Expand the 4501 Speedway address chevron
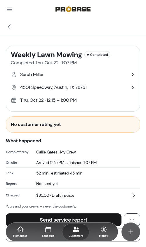The width and height of the screenshot is (146, 247). pyautogui.click(x=133, y=87)
